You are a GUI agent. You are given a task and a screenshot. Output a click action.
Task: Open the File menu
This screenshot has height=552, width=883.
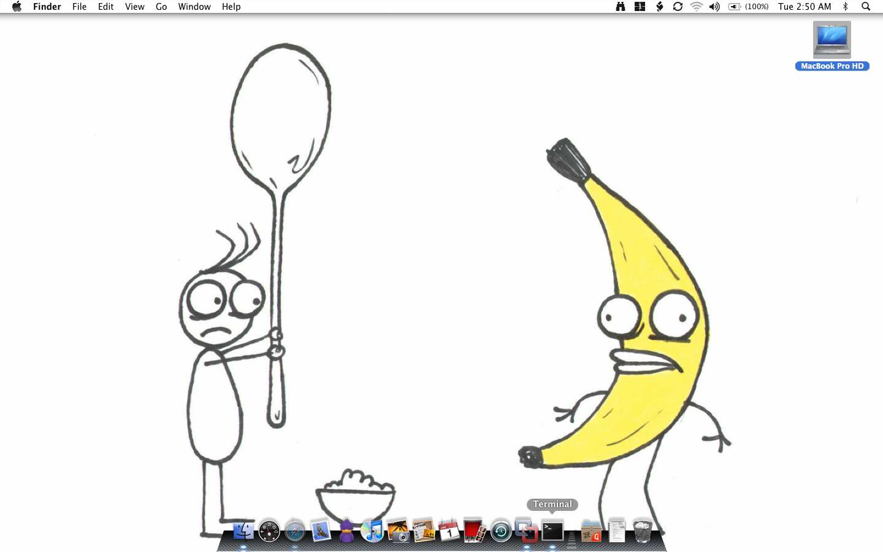pyautogui.click(x=79, y=7)
